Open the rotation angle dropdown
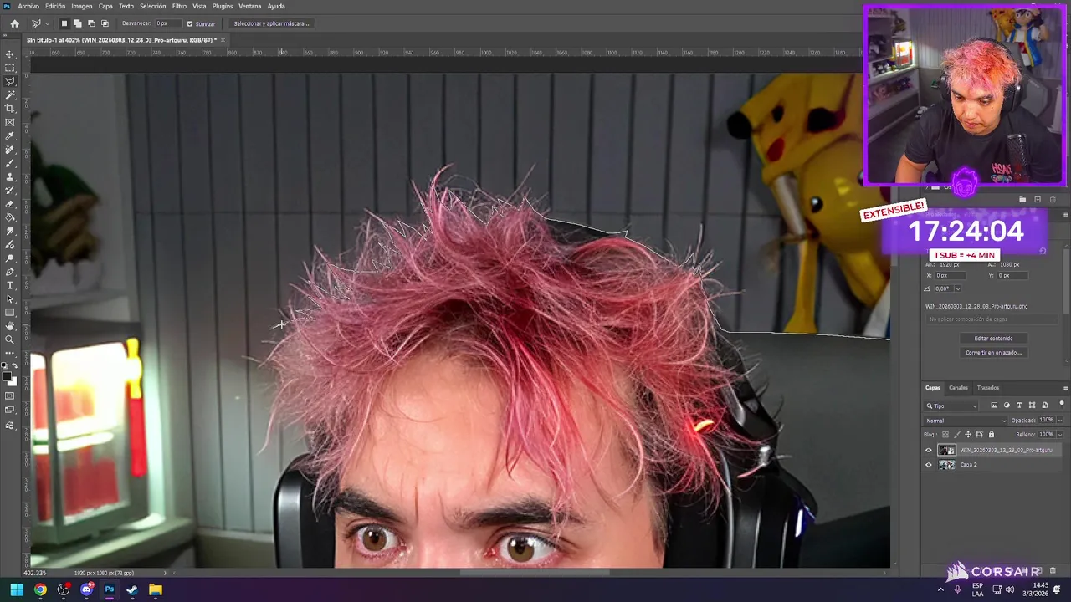The image size is (1071, 602). point(957,288)
